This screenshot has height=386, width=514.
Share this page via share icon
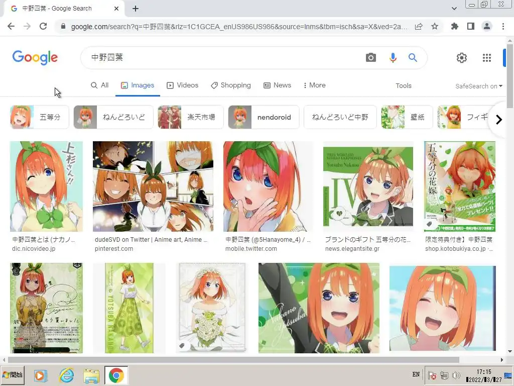(419, 26)
